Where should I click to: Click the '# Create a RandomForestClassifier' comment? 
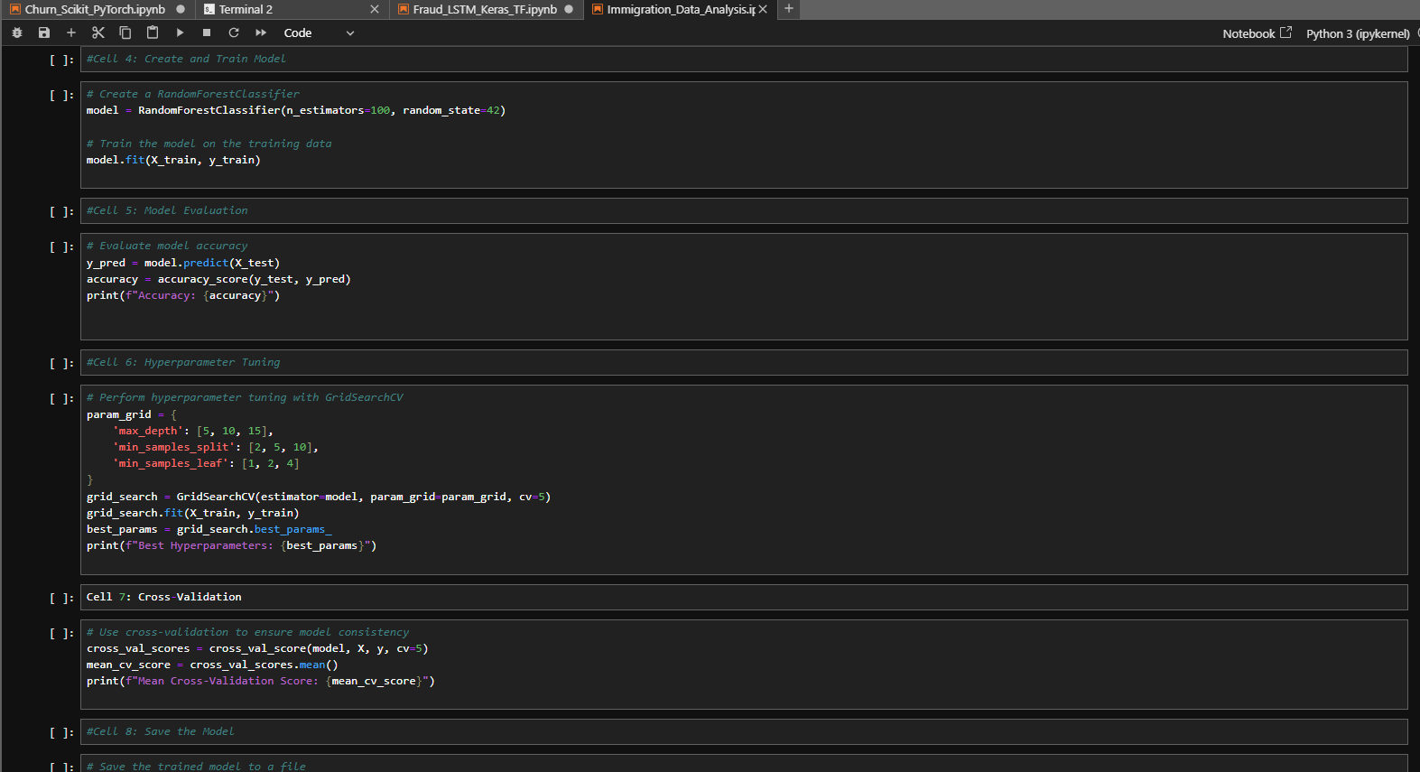pos(193,94)
